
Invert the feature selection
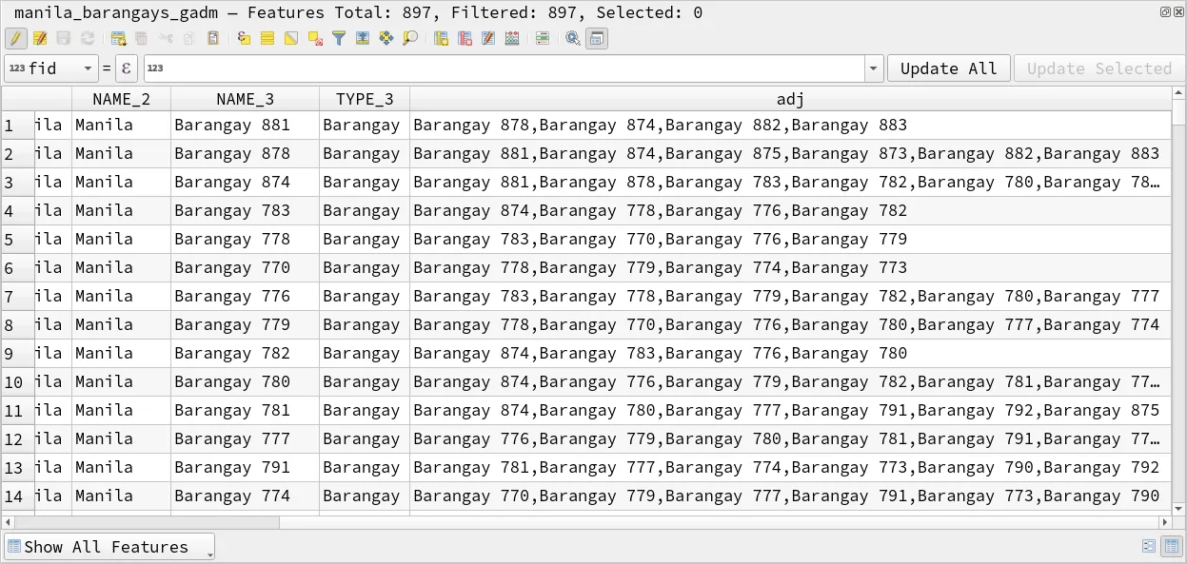(x=291, y=39)
